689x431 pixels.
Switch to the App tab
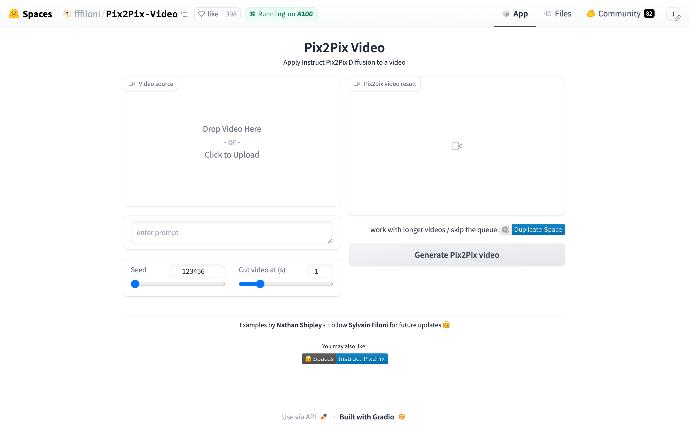[515, 14]
